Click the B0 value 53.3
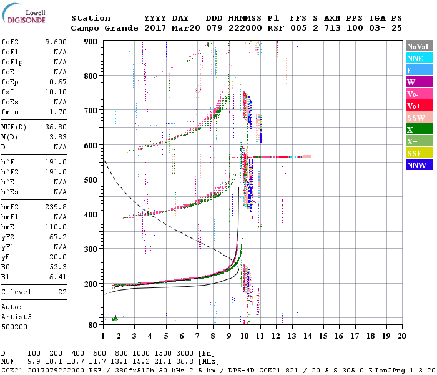 [58, 267]
